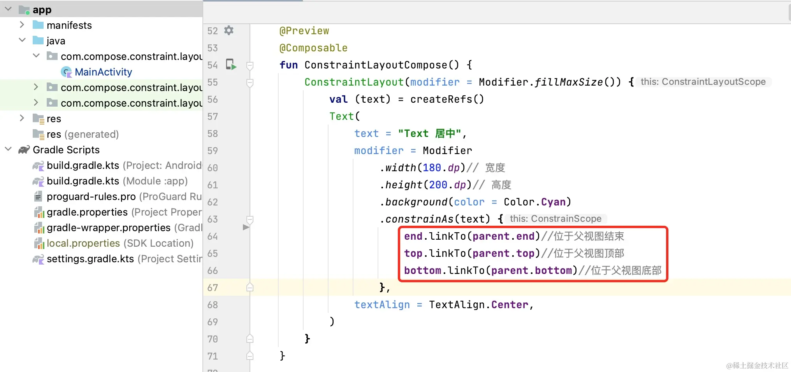Fold the ConstraintLayout block at line 55
791x372 pixels.
click(x=250, y=82)
